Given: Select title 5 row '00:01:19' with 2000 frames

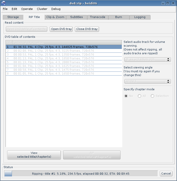Looking at the screenshot, I should [x=64, y=62].
